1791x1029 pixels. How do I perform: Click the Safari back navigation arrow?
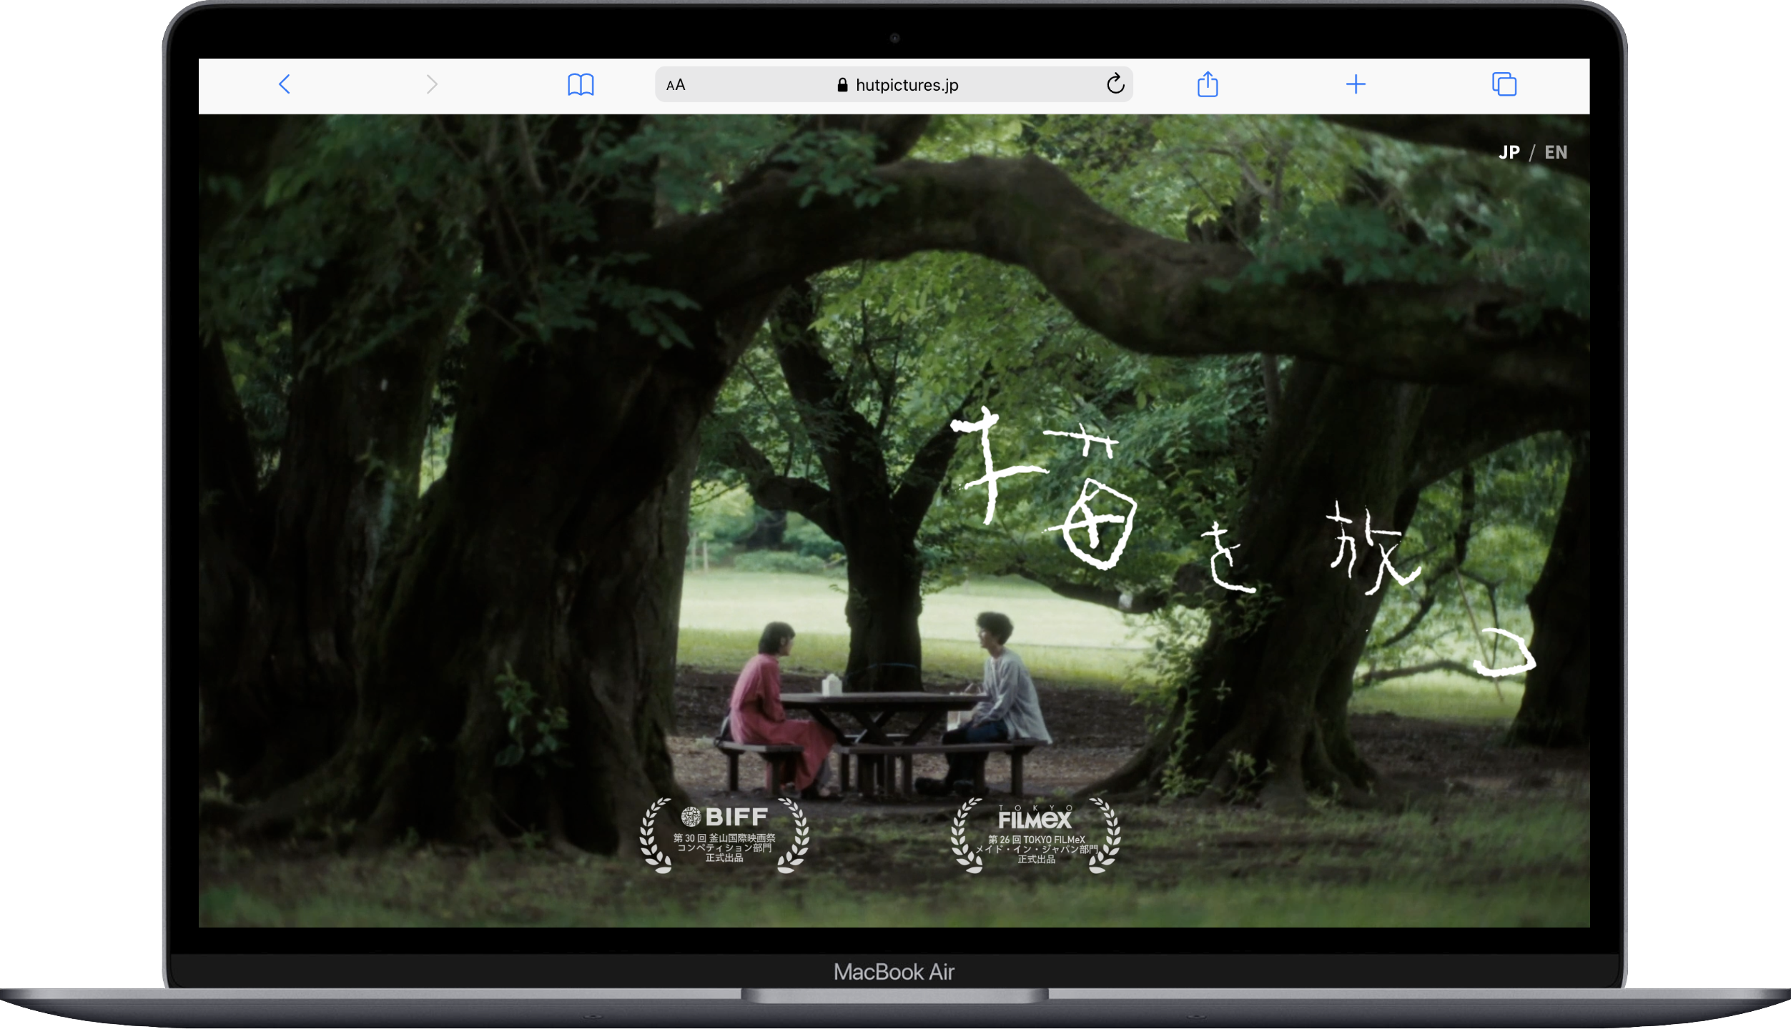click(284, 84)
